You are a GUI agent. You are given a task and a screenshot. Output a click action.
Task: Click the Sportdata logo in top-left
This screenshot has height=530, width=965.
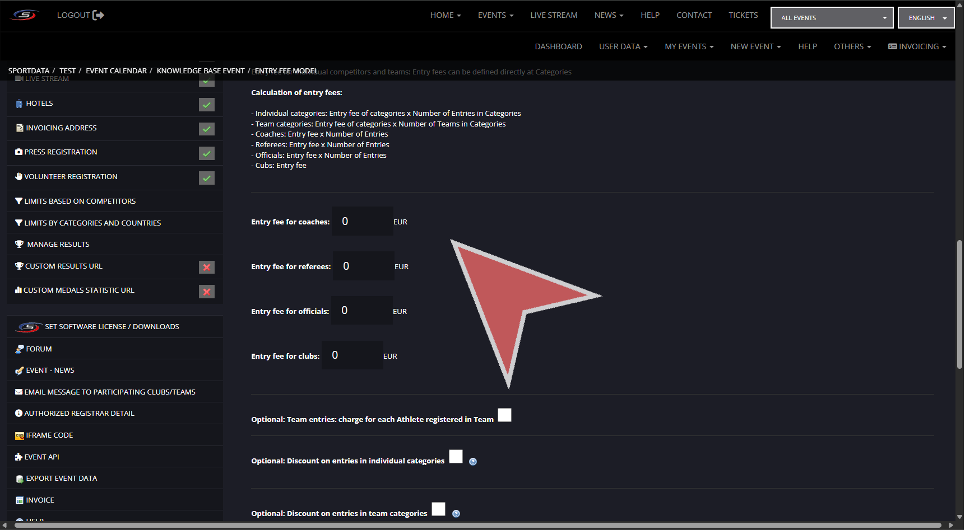[25, 15]
